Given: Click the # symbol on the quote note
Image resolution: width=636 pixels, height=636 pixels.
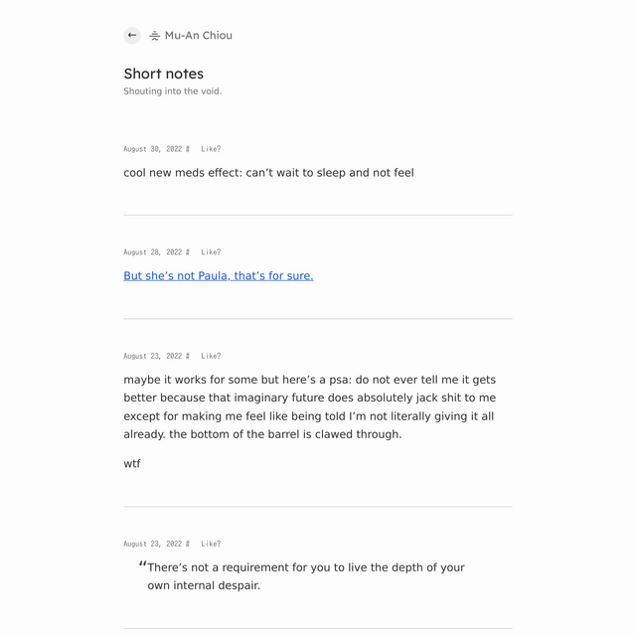Looking at the screenshot, I should (x=188, y=544).
